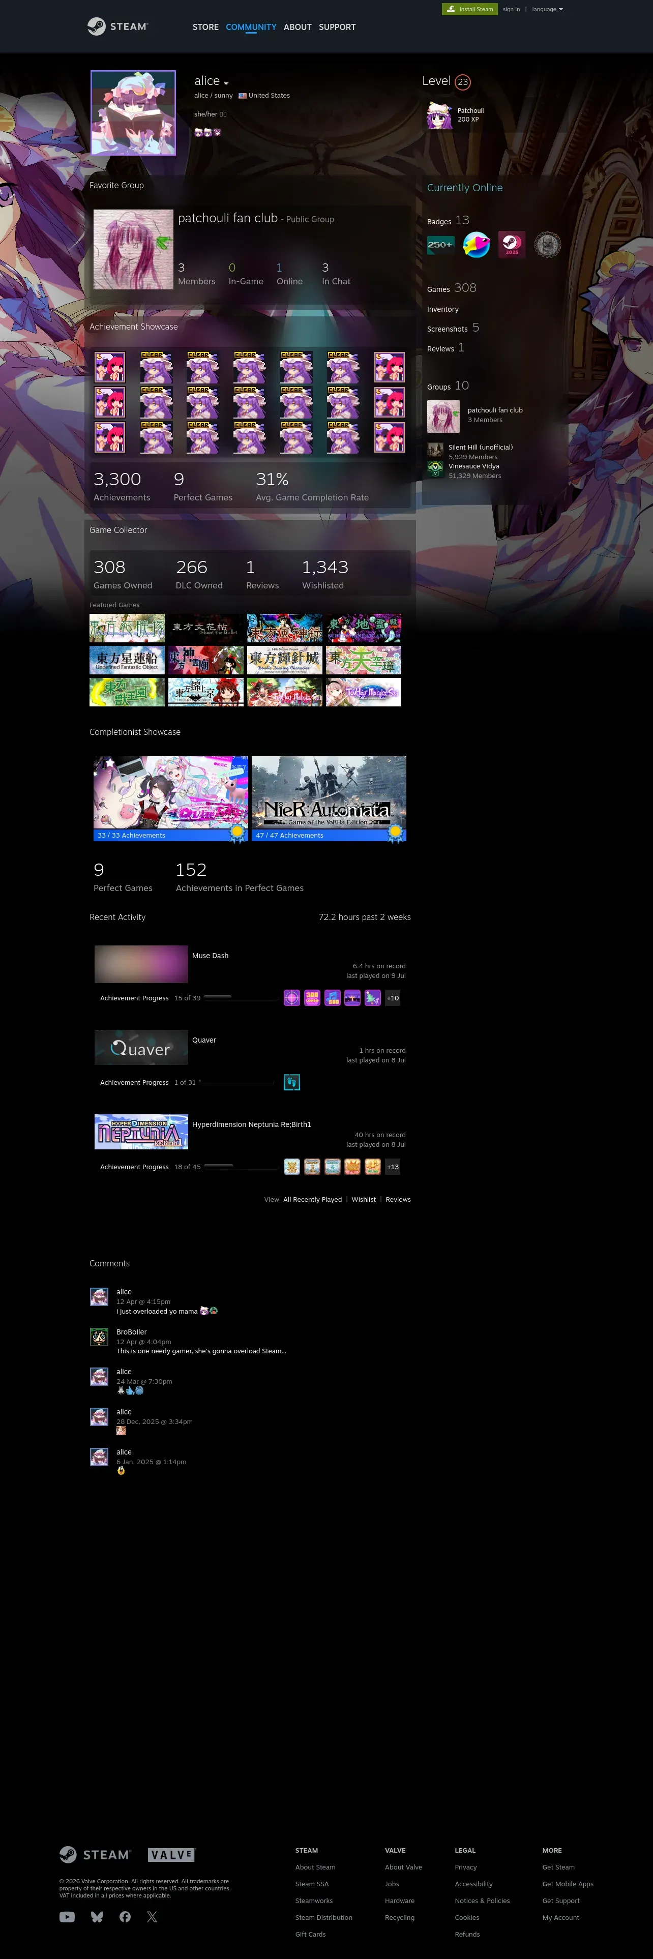Open the X social icon in the footer
The height and width of the screenshot is (1959, 653).
click(x=152, y=1916)
